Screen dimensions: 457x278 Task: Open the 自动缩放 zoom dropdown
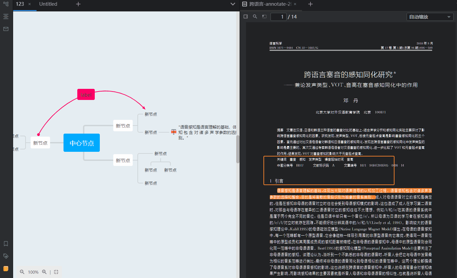pyautogui.click(x=430, y=17)
